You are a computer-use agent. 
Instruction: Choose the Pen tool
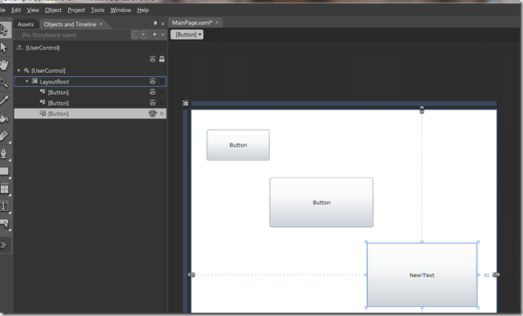click(x=4, y=153)
